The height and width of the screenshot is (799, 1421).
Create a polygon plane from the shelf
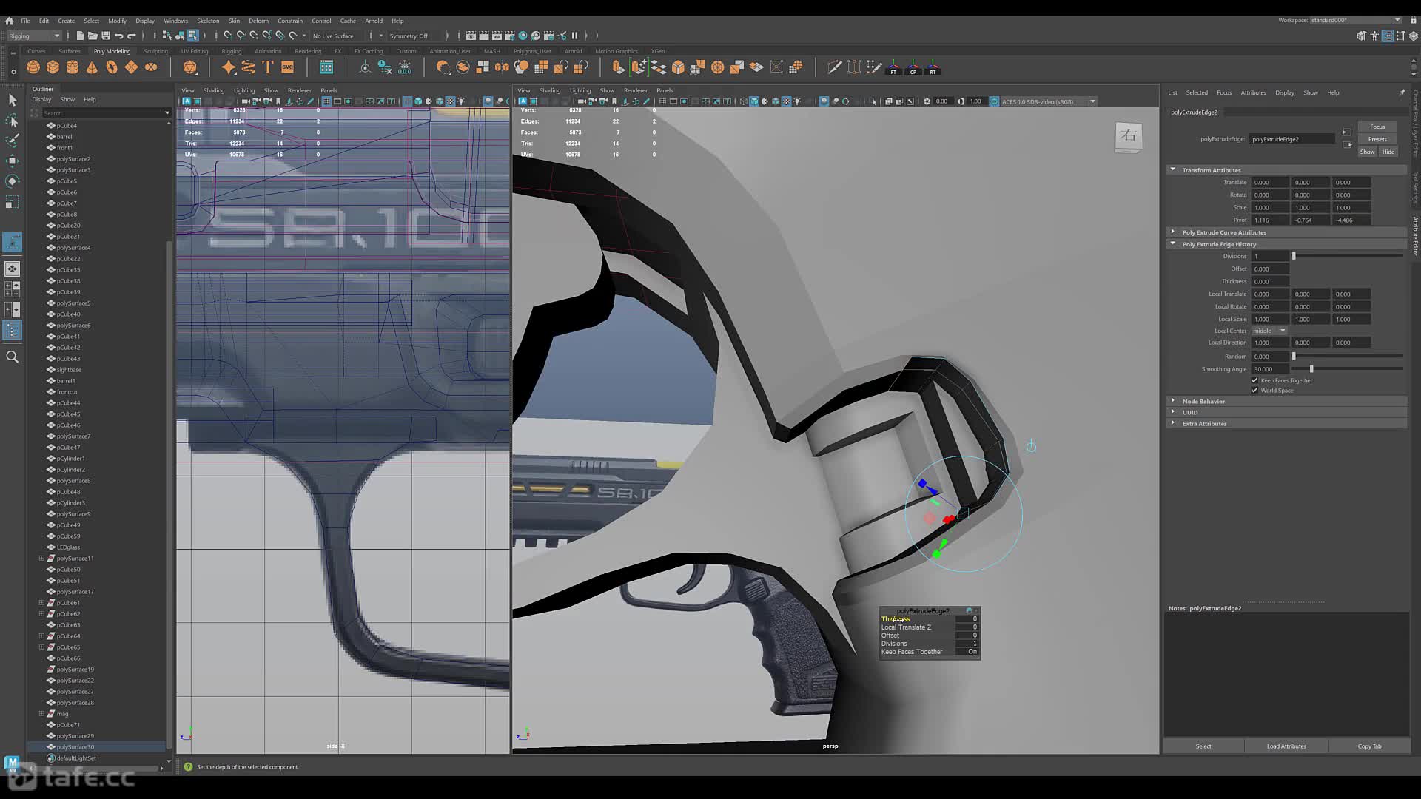point(131,67)
